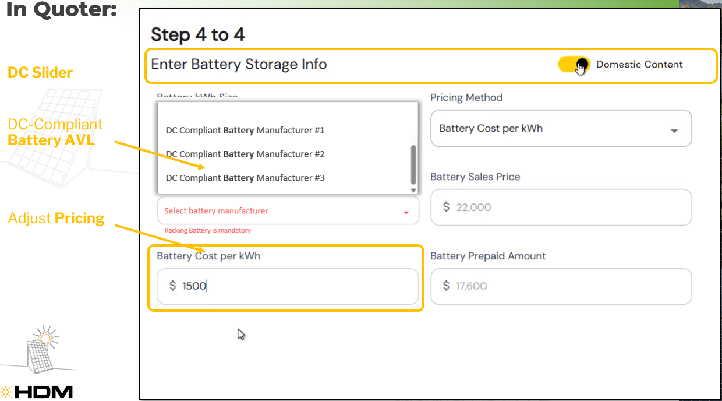
Task: Choose DC Compliant Battery Manufacturer #3
Action: [245, 178]
